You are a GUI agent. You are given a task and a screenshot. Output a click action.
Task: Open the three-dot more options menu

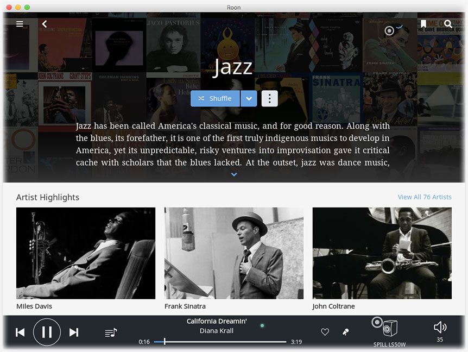pos(269,98)
